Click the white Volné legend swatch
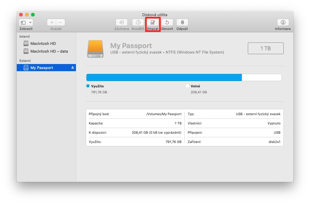 pyautogui.click(x=187, y=86)
